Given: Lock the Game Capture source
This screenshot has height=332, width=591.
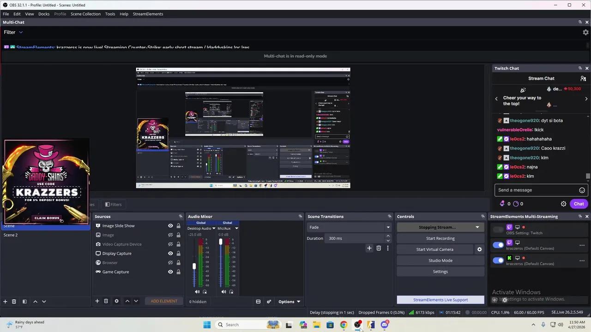Looking at the screenshot, I should tap(179, 272).
